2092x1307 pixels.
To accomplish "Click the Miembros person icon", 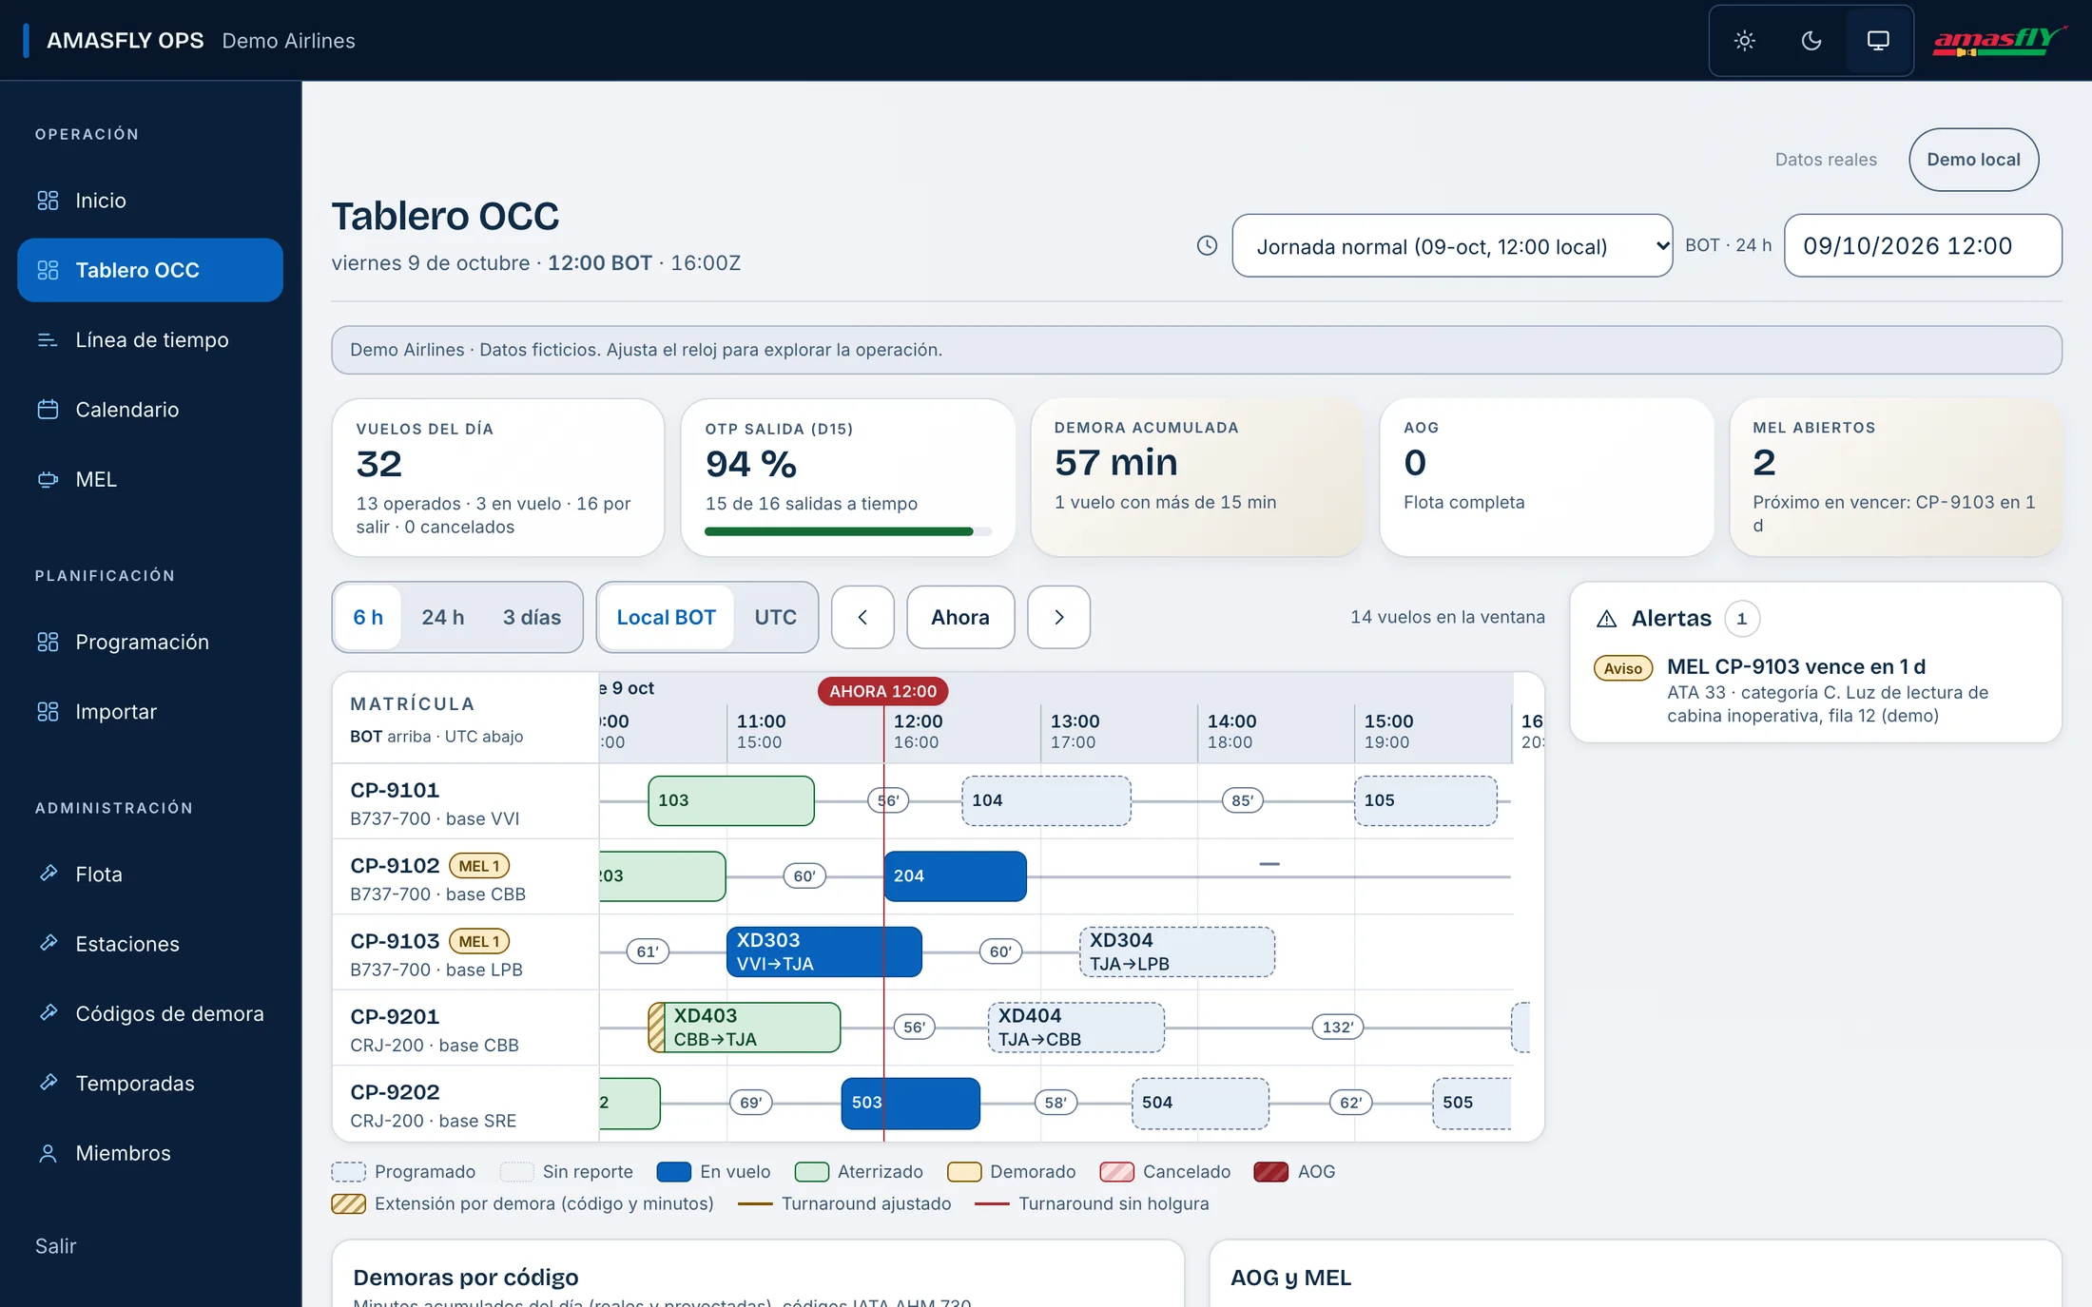I will 48,1153.
